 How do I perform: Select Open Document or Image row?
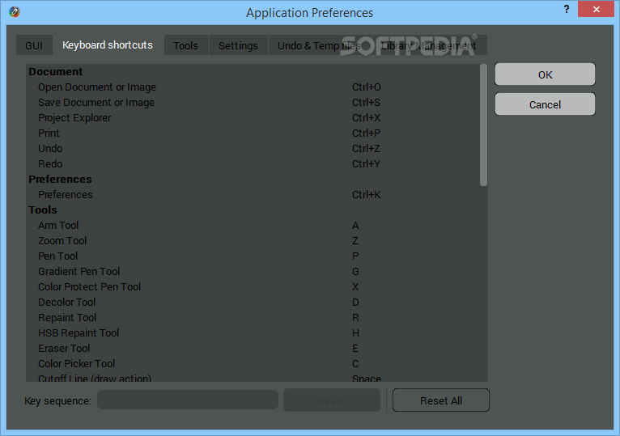tap(253, 87)
